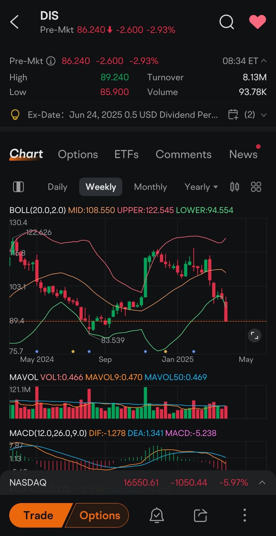Tap the High value 89.240
The image size is (276, 536).
click(x=115, y=77)
